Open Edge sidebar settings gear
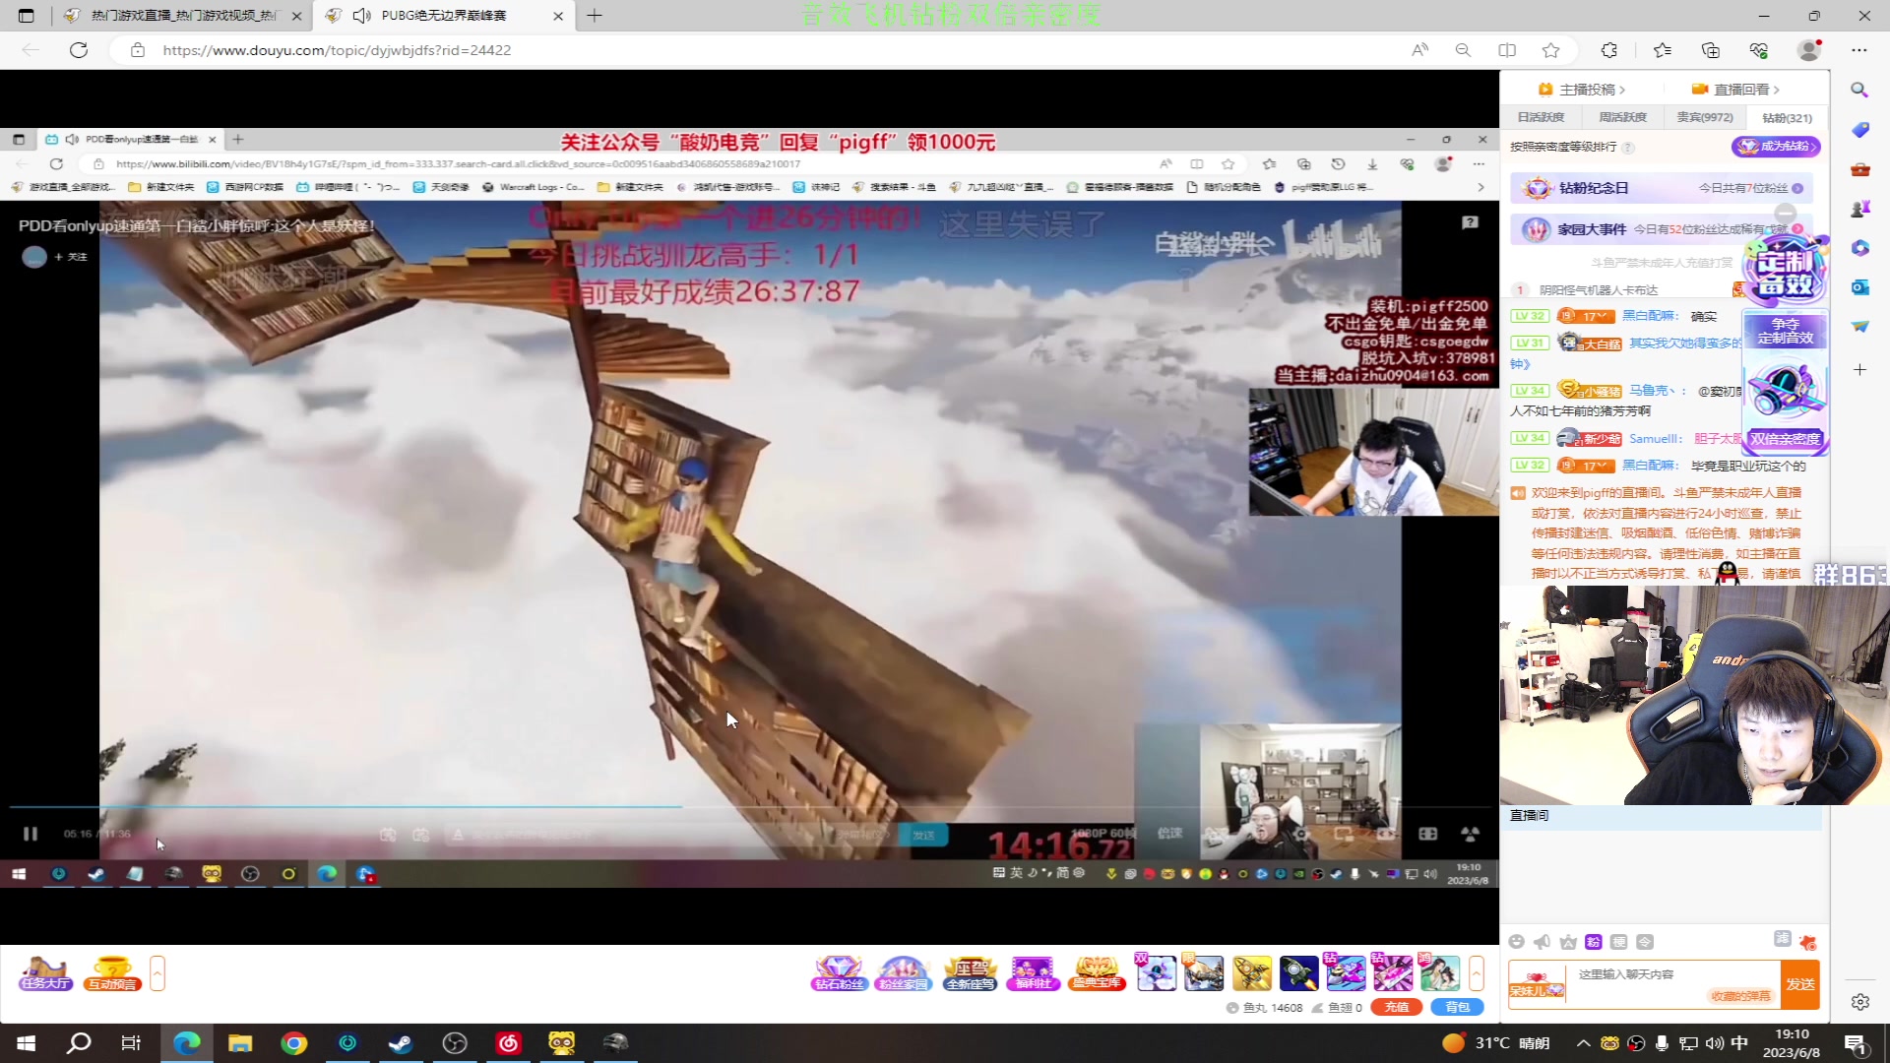Screen dimensions: 1890x1063 coord(1859,1002)
